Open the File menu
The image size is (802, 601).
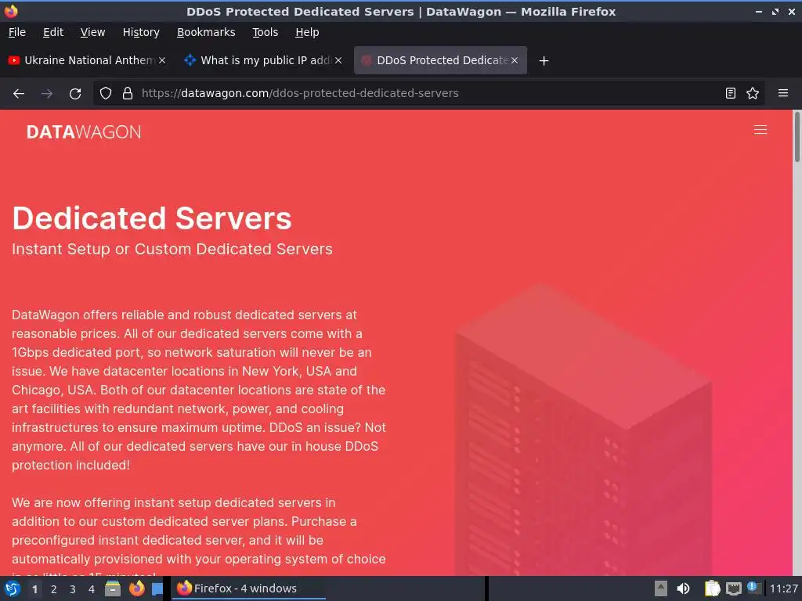click(17, 32)
